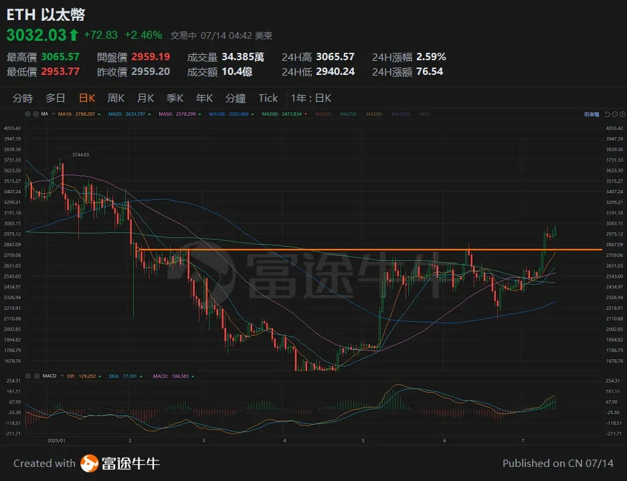Remove the MA indicator with its close icon
The image size is (627, 481).
pos(35,114)
